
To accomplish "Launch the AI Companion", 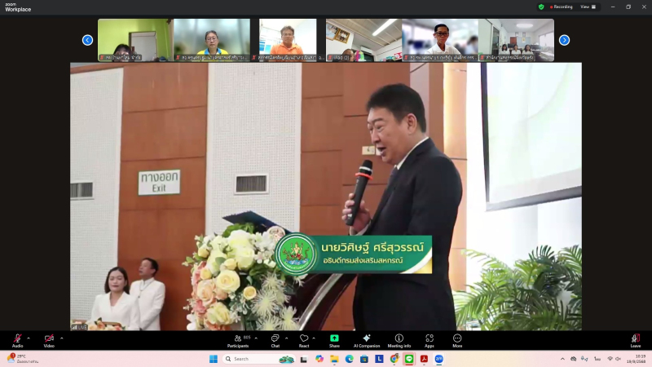I will coord(367,339).
